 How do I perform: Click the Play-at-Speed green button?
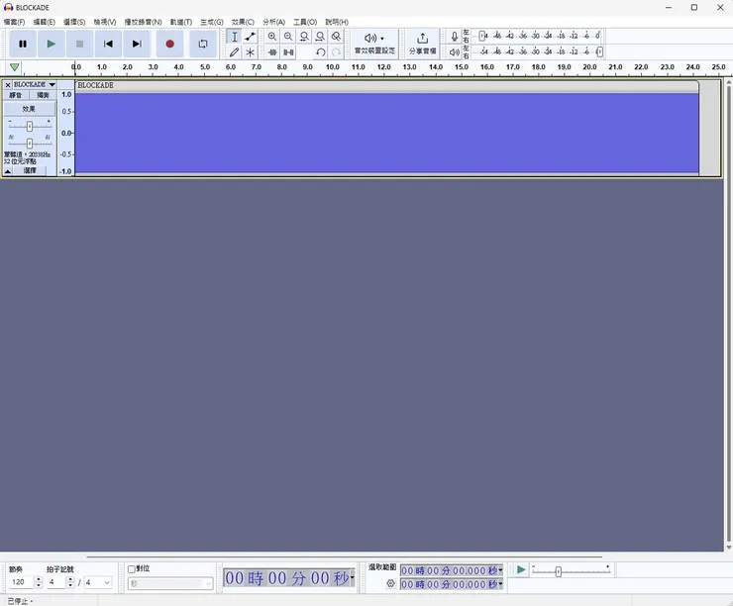point(520,569)
